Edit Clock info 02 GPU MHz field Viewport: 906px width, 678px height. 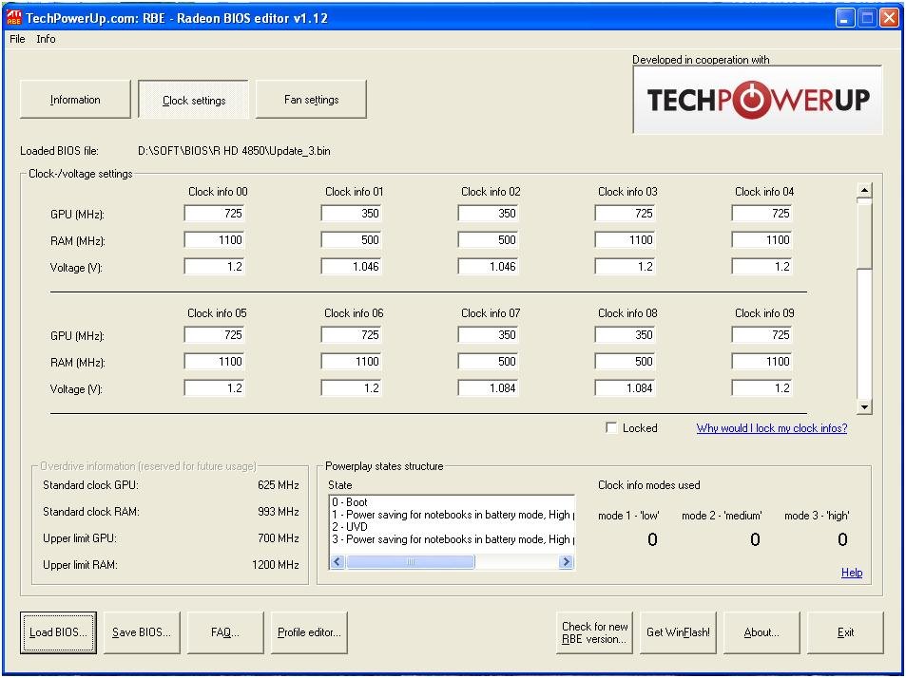click(x=489, y=214)
